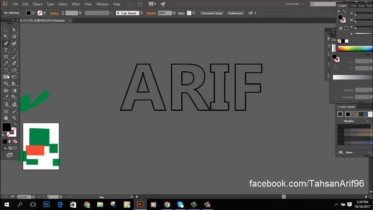The width and height of the screenshot is (373, 210).
Task: Click the CMYK color spectrum bar
Action: click(x=355, y=48)
